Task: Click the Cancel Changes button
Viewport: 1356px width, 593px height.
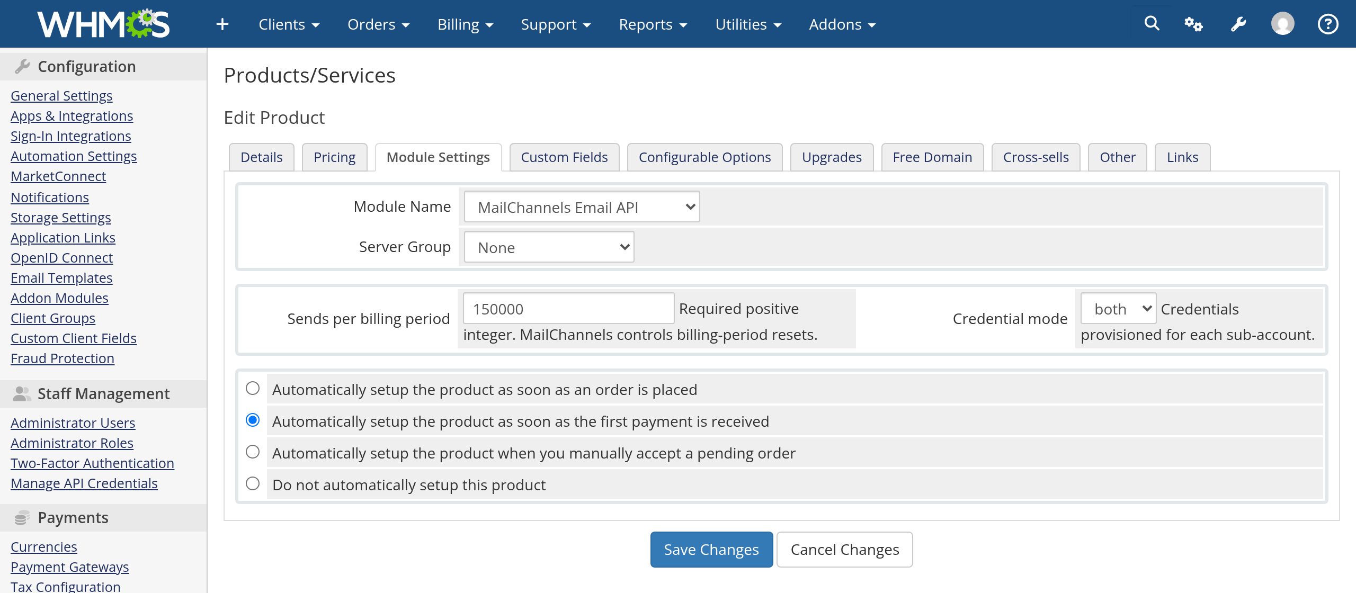Action: [845, 550]
